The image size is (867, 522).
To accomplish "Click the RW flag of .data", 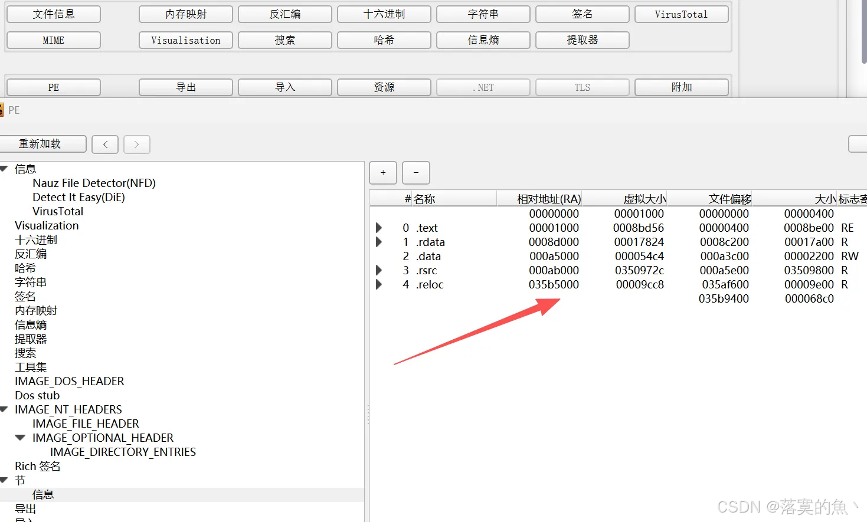I will pos(850,256).
